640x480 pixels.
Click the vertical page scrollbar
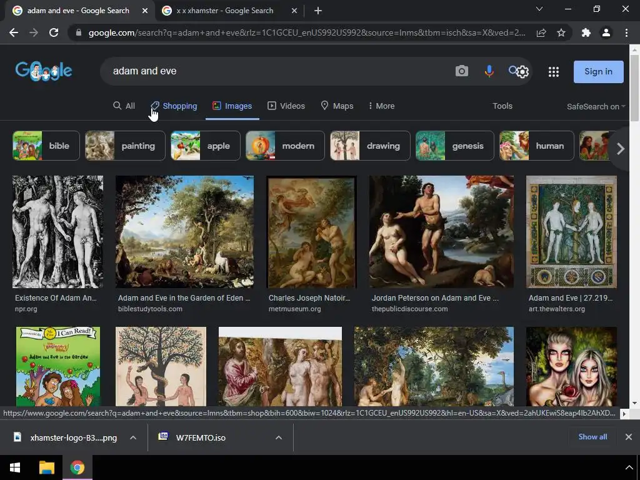(634, 88)
